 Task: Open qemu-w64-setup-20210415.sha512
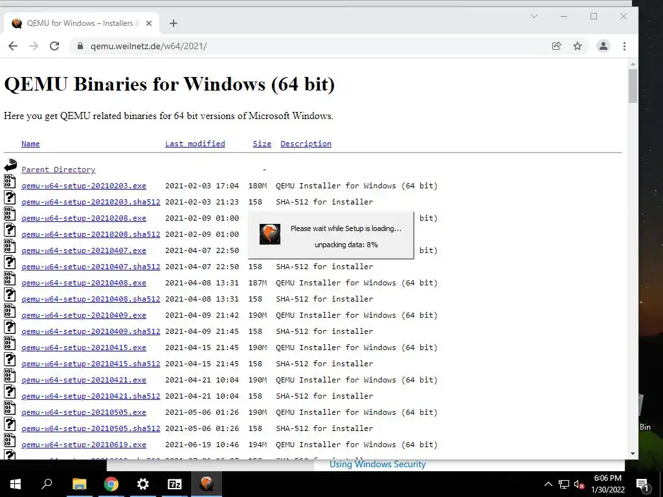(91, 364)
